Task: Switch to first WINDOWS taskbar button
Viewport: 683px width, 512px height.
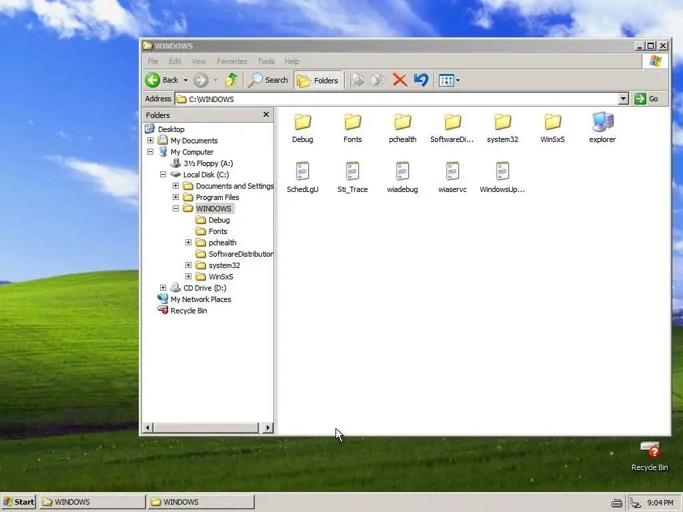Action: click(x=92, y=502)
